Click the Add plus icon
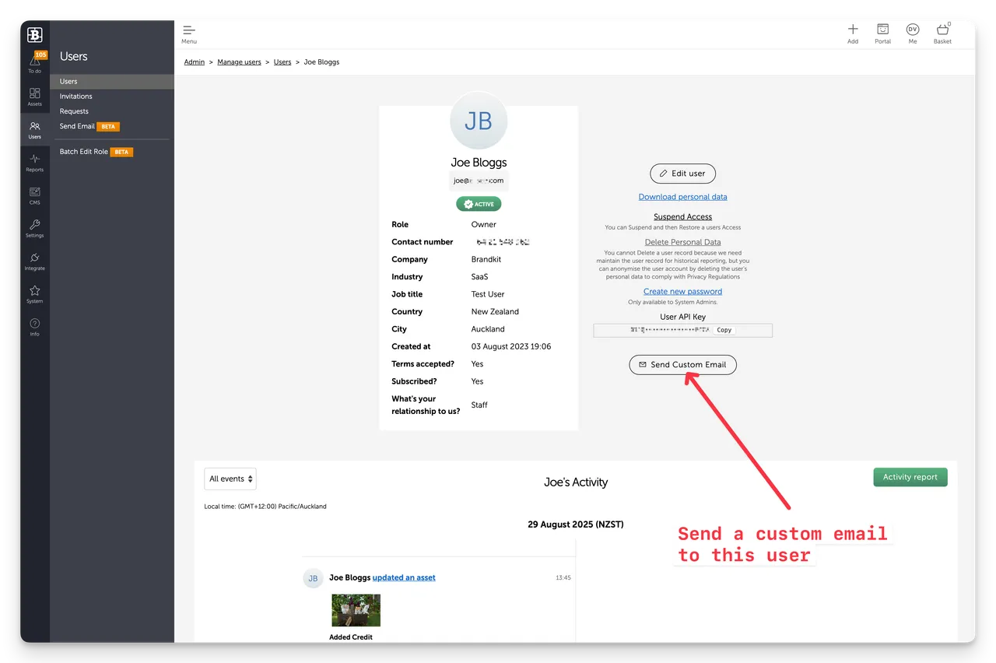This screenshot has width=996, height=663. pyautogui.click(x=853, y=32)
